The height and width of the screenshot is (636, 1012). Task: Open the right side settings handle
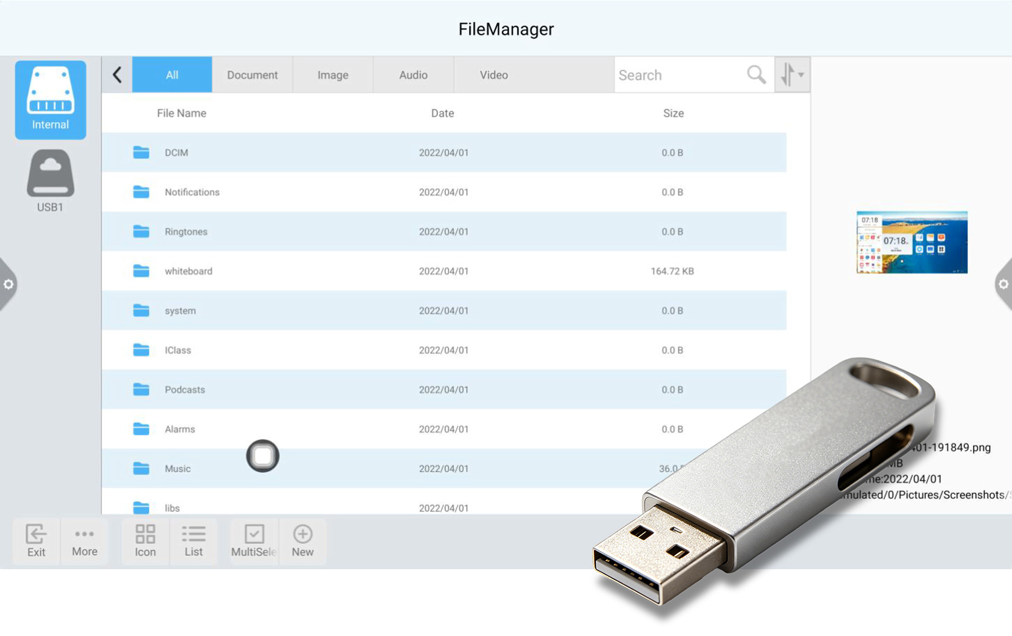click(1004, 284)
